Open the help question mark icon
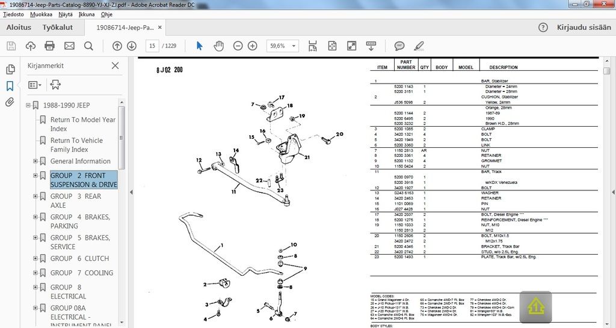 543,28
